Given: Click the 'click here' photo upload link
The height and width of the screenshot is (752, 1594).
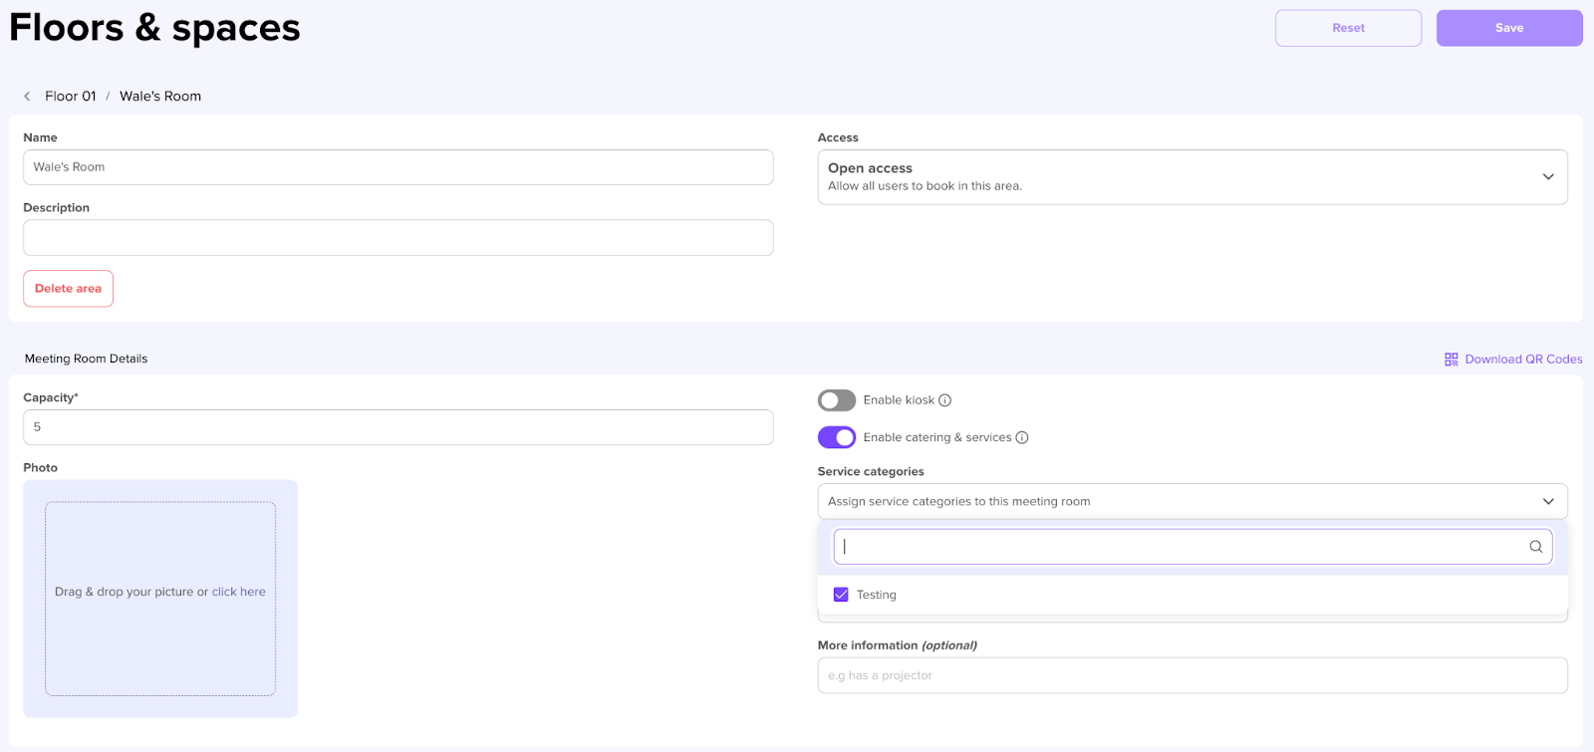Looking at the screenshot, I should click(239, 592).
